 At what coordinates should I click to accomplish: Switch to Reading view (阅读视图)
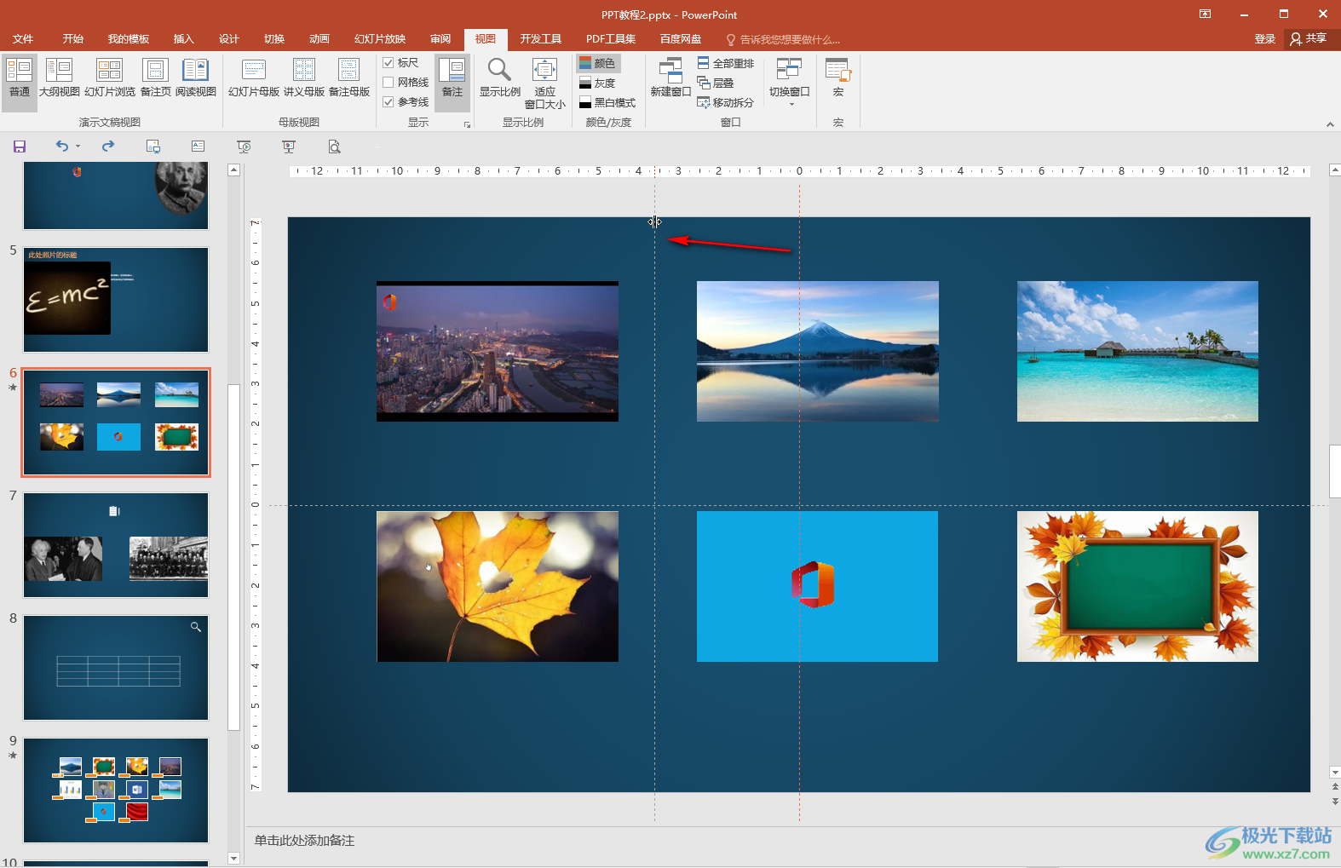pyautogui.click(x=196, y=78)
